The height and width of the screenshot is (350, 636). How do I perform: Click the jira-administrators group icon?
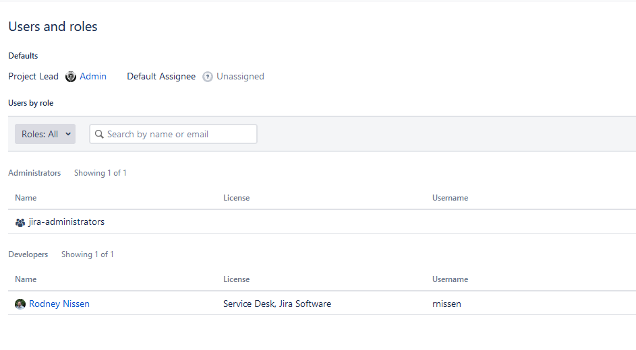(20, 222)
